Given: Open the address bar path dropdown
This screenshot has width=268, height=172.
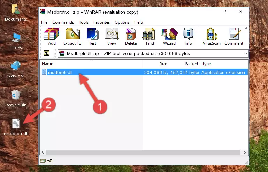Looking at the screenshot, I should [x=246, y=54].
